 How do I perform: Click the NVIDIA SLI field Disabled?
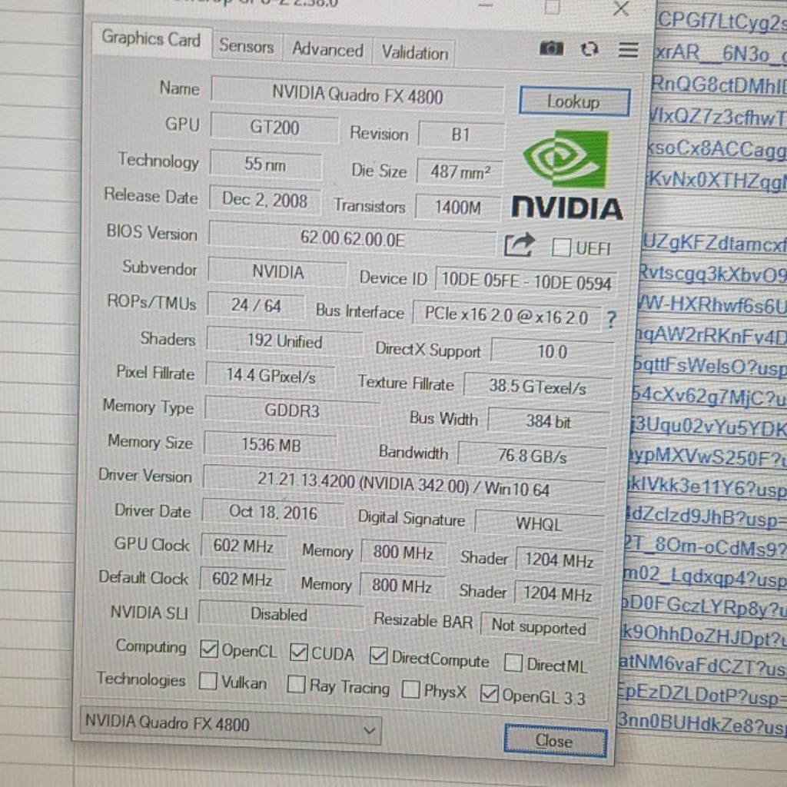tap(280, 614)
